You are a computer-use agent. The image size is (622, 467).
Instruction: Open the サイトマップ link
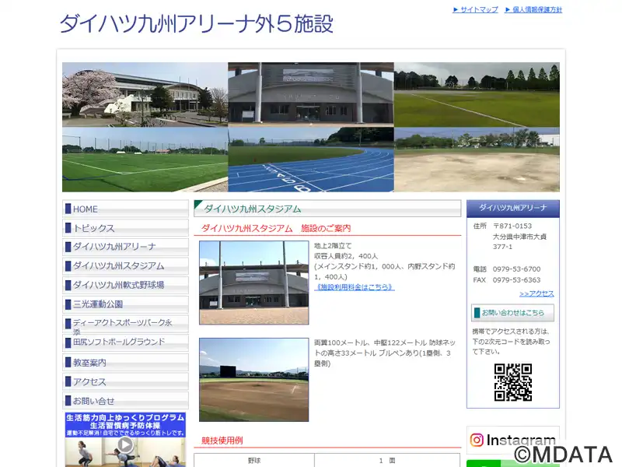475,10
